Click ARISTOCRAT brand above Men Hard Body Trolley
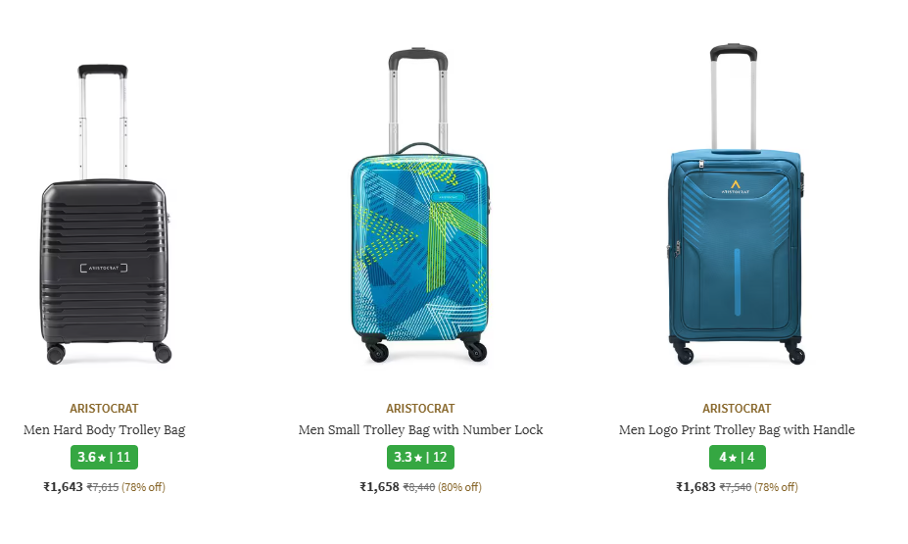Viewport: 908px width, 544px height. click(x=104, y=409)
